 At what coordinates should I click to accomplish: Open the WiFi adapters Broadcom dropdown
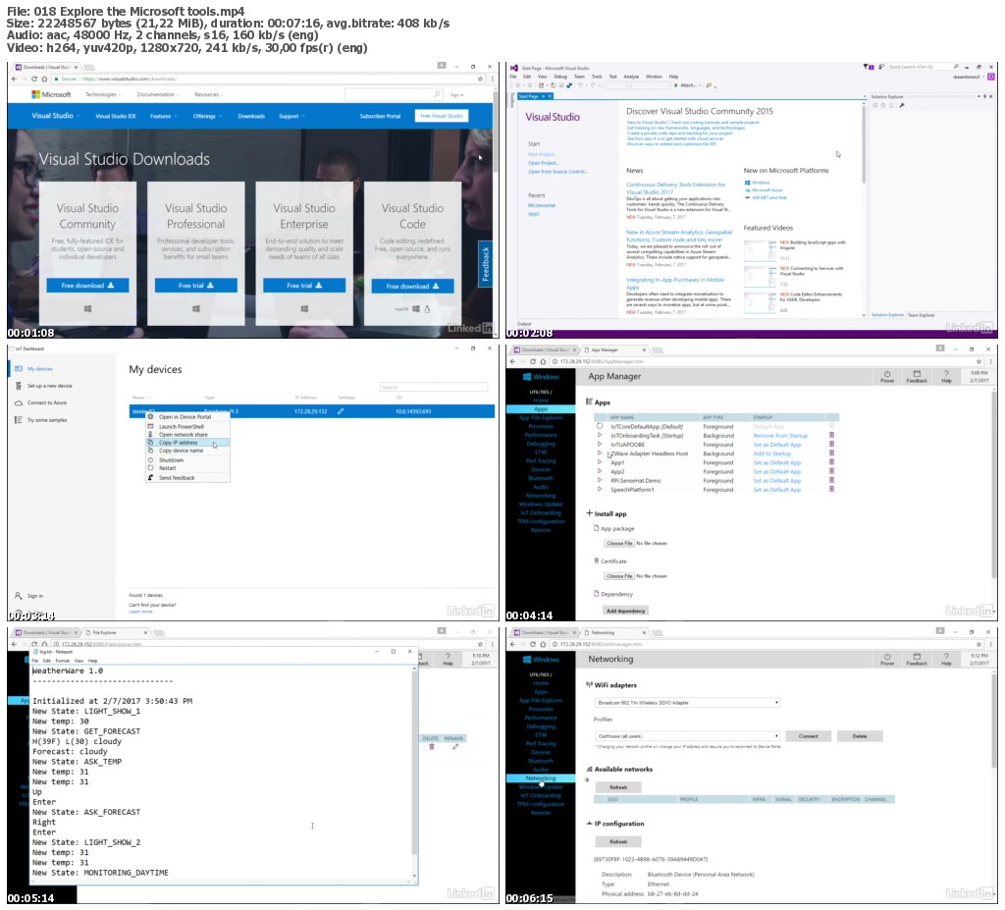point(688,702)
